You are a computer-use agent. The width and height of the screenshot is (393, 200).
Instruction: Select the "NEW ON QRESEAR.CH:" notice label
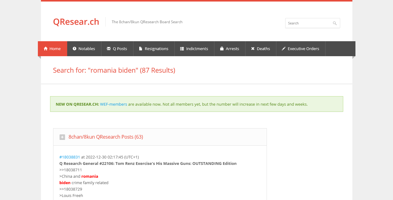tap(77, 104)
